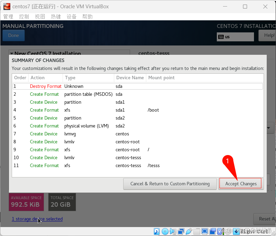Click the video capture recording icon in status bar
276x236 pixels.
point(213,232)
